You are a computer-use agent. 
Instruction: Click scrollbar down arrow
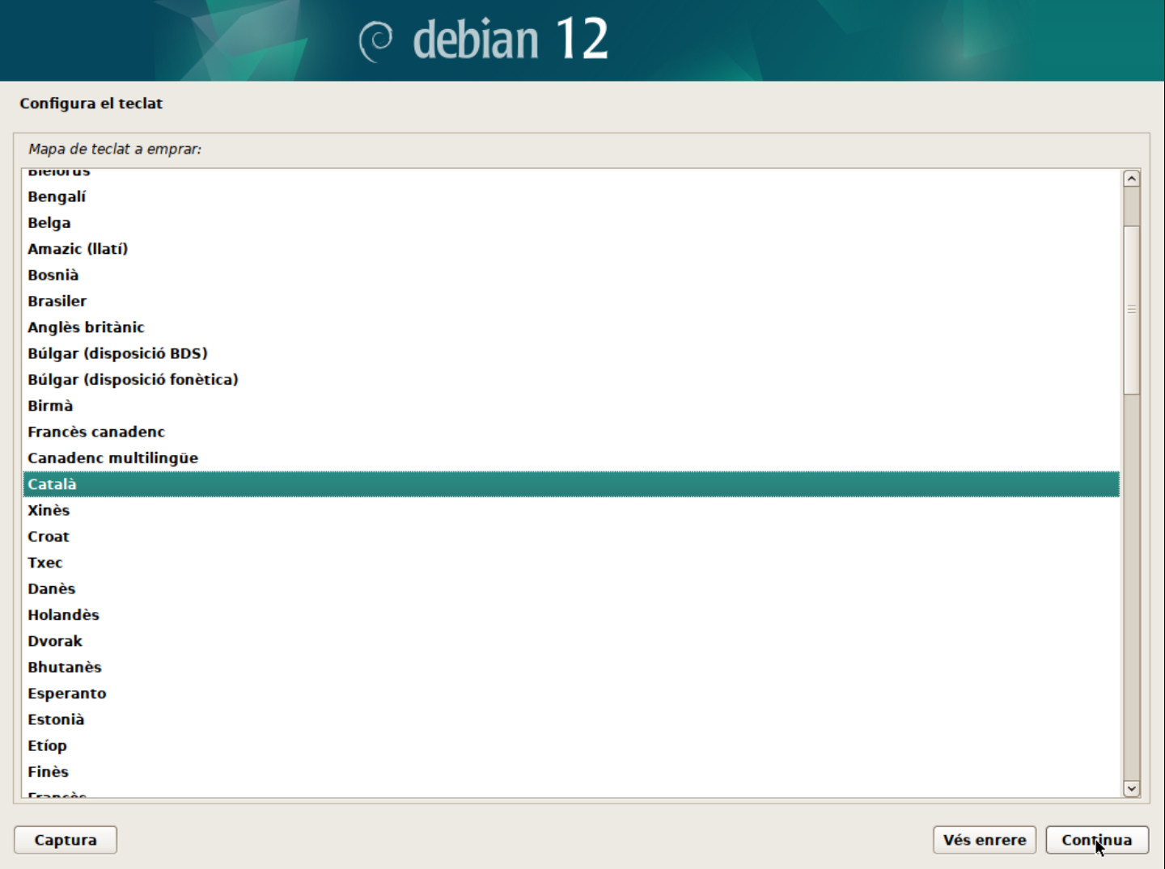1132,788
